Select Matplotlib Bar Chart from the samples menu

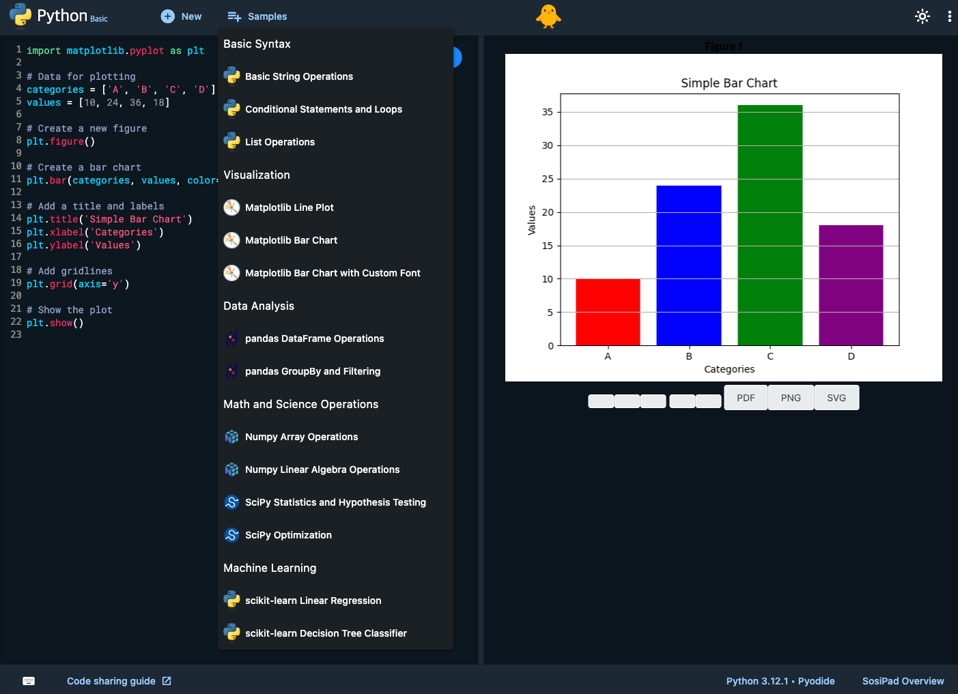(291, 240)
